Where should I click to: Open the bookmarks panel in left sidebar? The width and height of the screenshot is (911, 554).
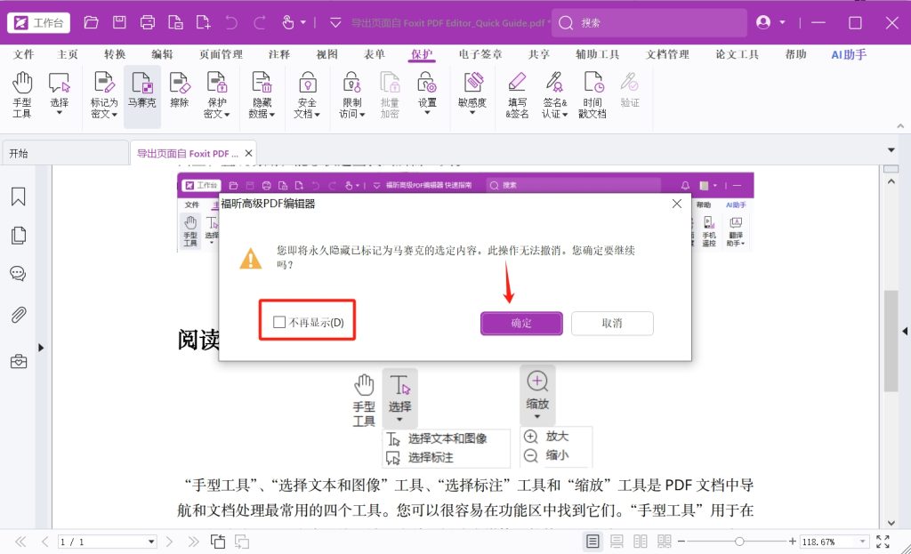pos(18,197)
